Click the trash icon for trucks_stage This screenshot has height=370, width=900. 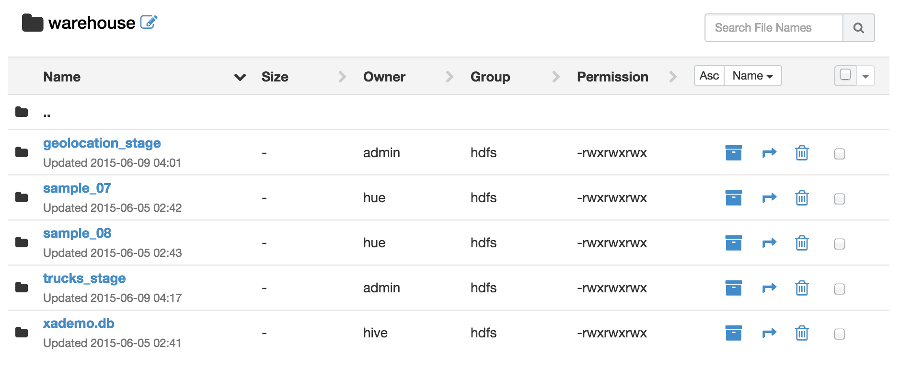[802, 288]
